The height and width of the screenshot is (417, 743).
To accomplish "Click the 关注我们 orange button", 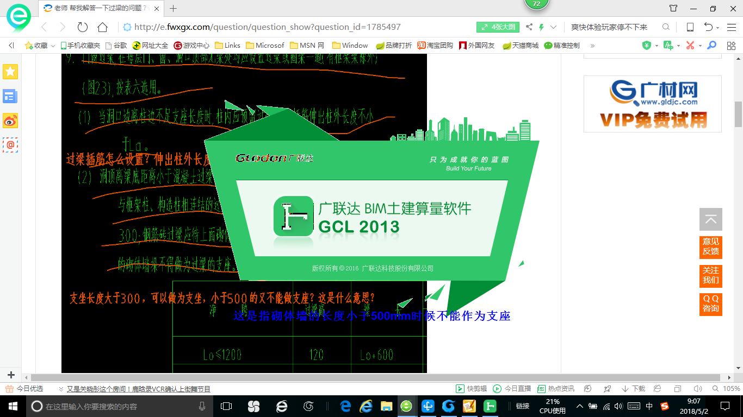I will [x=711, y=276].
